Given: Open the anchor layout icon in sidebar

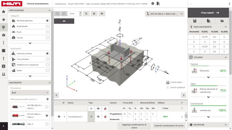Looking at the screenshot, I should pyautogui.click(x=4, y=43).
